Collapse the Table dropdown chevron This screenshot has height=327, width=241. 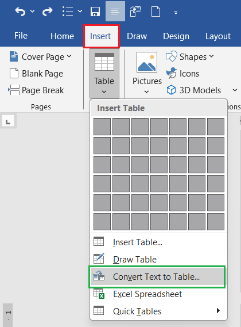(x=104, y=92)
